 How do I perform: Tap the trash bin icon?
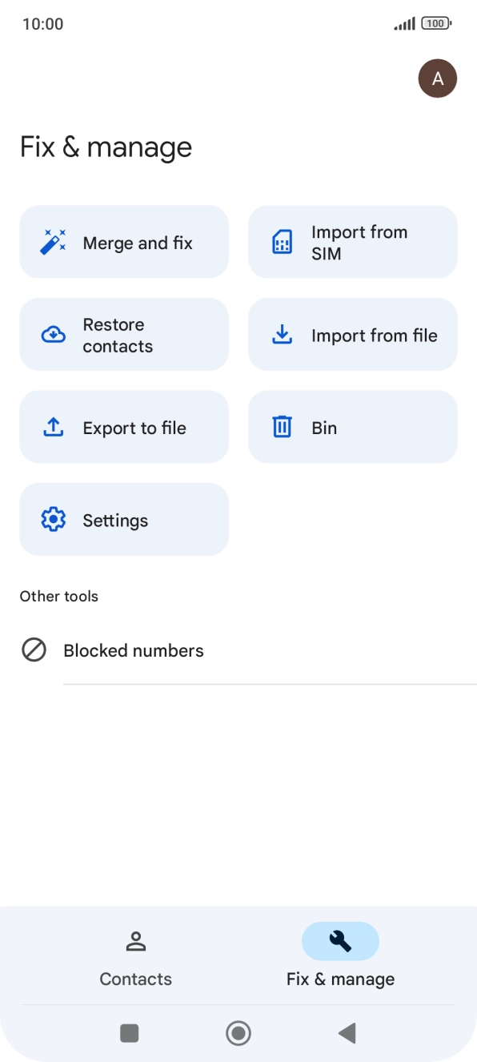click(282, 427)
